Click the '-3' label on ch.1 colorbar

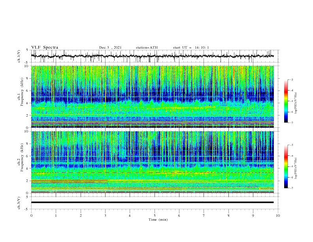coord(291,79)
